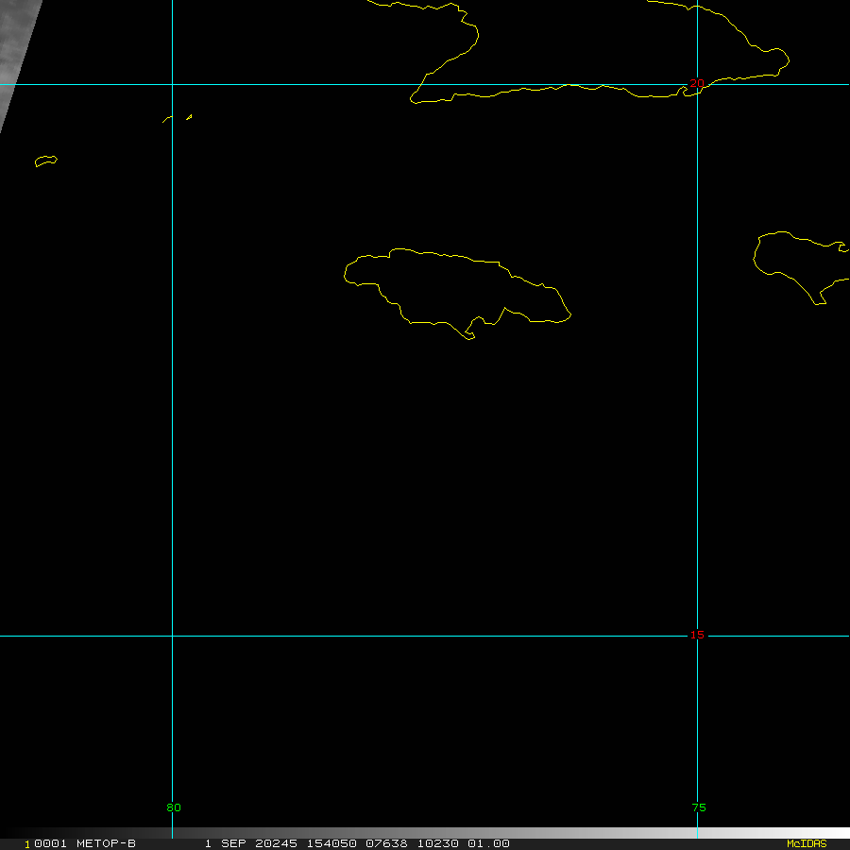Click the green 80 longitude label
The image size is (850, 850).
173,807
